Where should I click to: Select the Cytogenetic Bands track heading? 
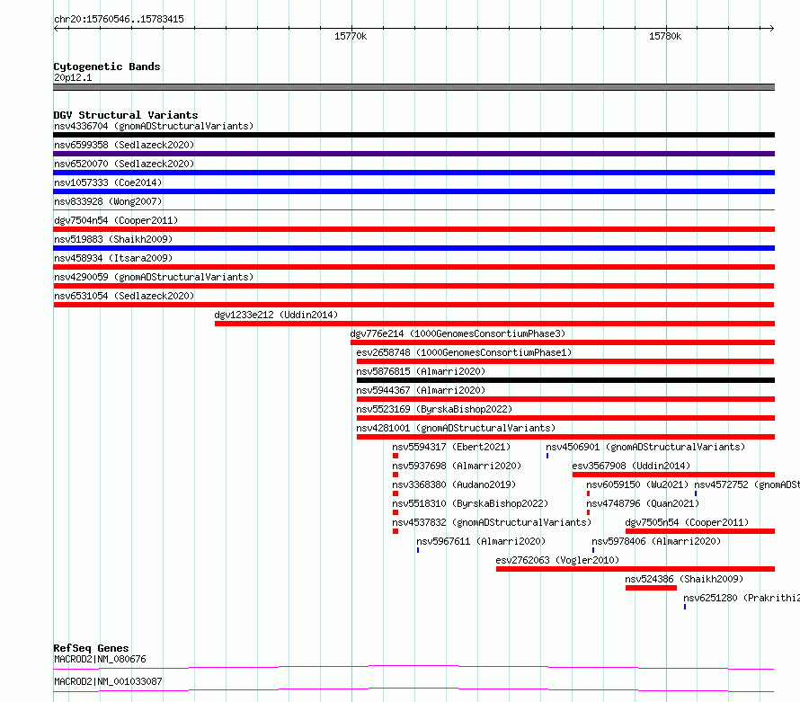[107, 67]
